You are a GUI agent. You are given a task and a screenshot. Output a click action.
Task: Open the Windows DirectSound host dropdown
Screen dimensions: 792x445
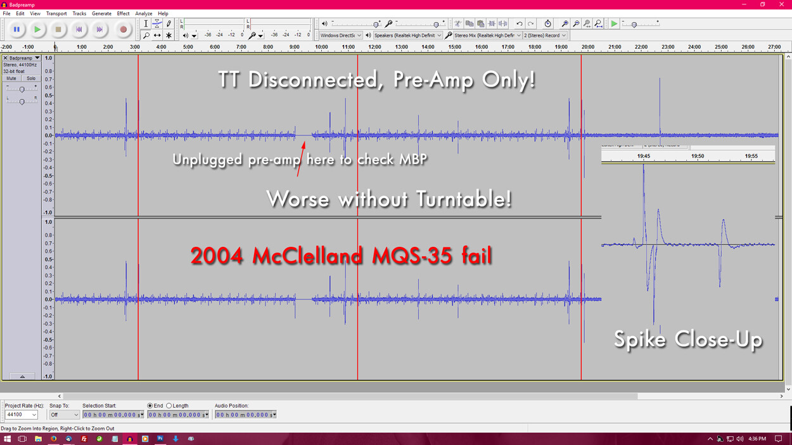pos(341,35)
